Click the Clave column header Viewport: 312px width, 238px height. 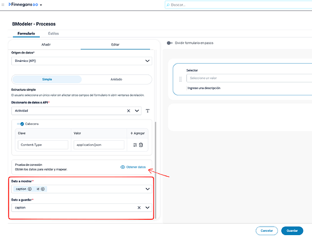pyautogui.click(x=22, y=133)
